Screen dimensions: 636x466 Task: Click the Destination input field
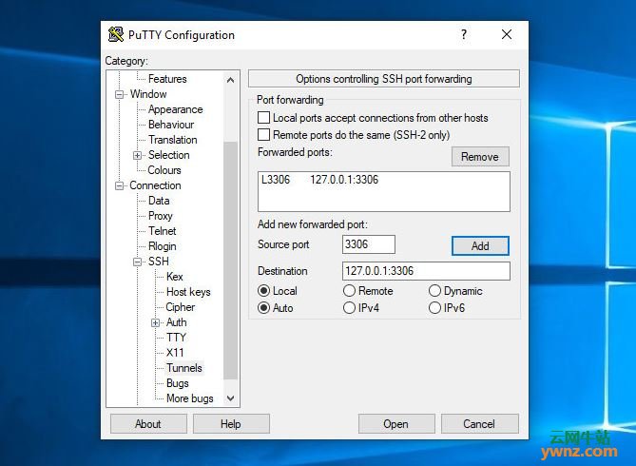426,271
